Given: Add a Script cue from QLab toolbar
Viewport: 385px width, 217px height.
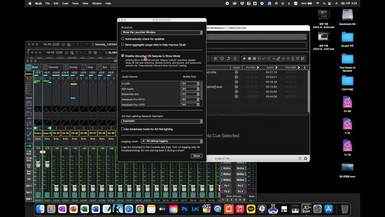Looking at the screenshot, I should 303,58.
